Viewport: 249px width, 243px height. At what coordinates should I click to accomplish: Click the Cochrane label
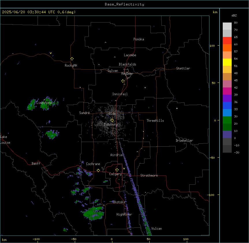pyautogui.click(x=93, y=164)
